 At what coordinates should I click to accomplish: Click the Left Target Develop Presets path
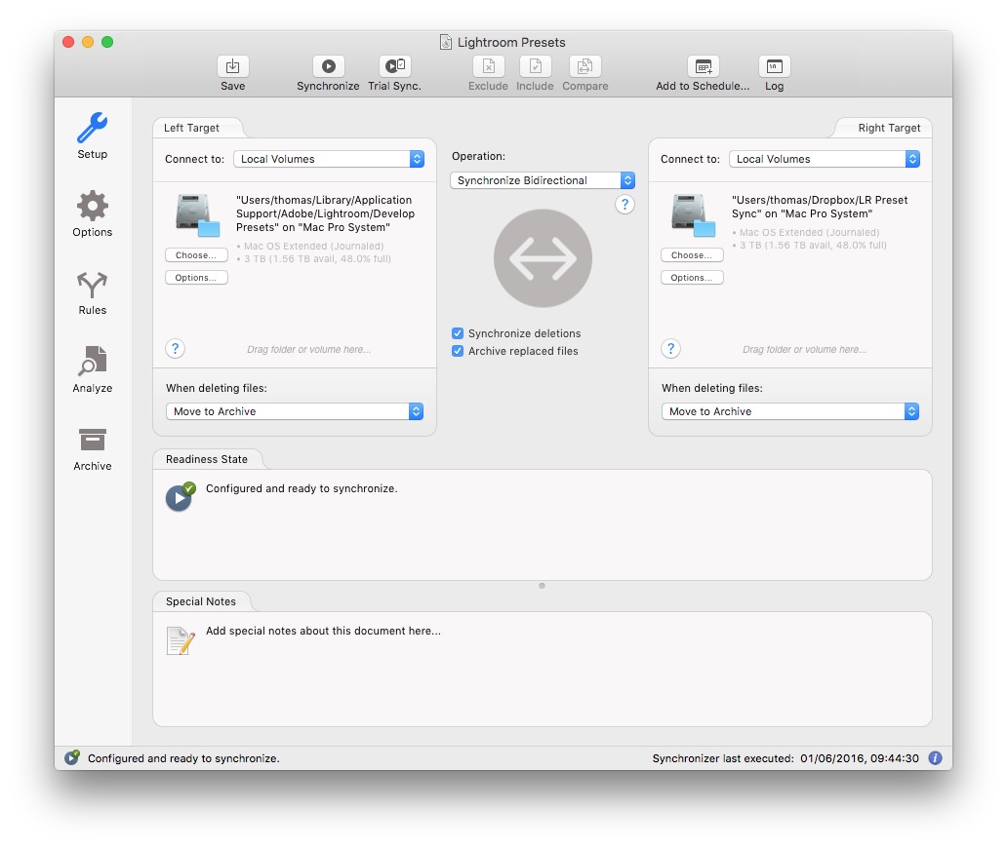tap(326, 213)
